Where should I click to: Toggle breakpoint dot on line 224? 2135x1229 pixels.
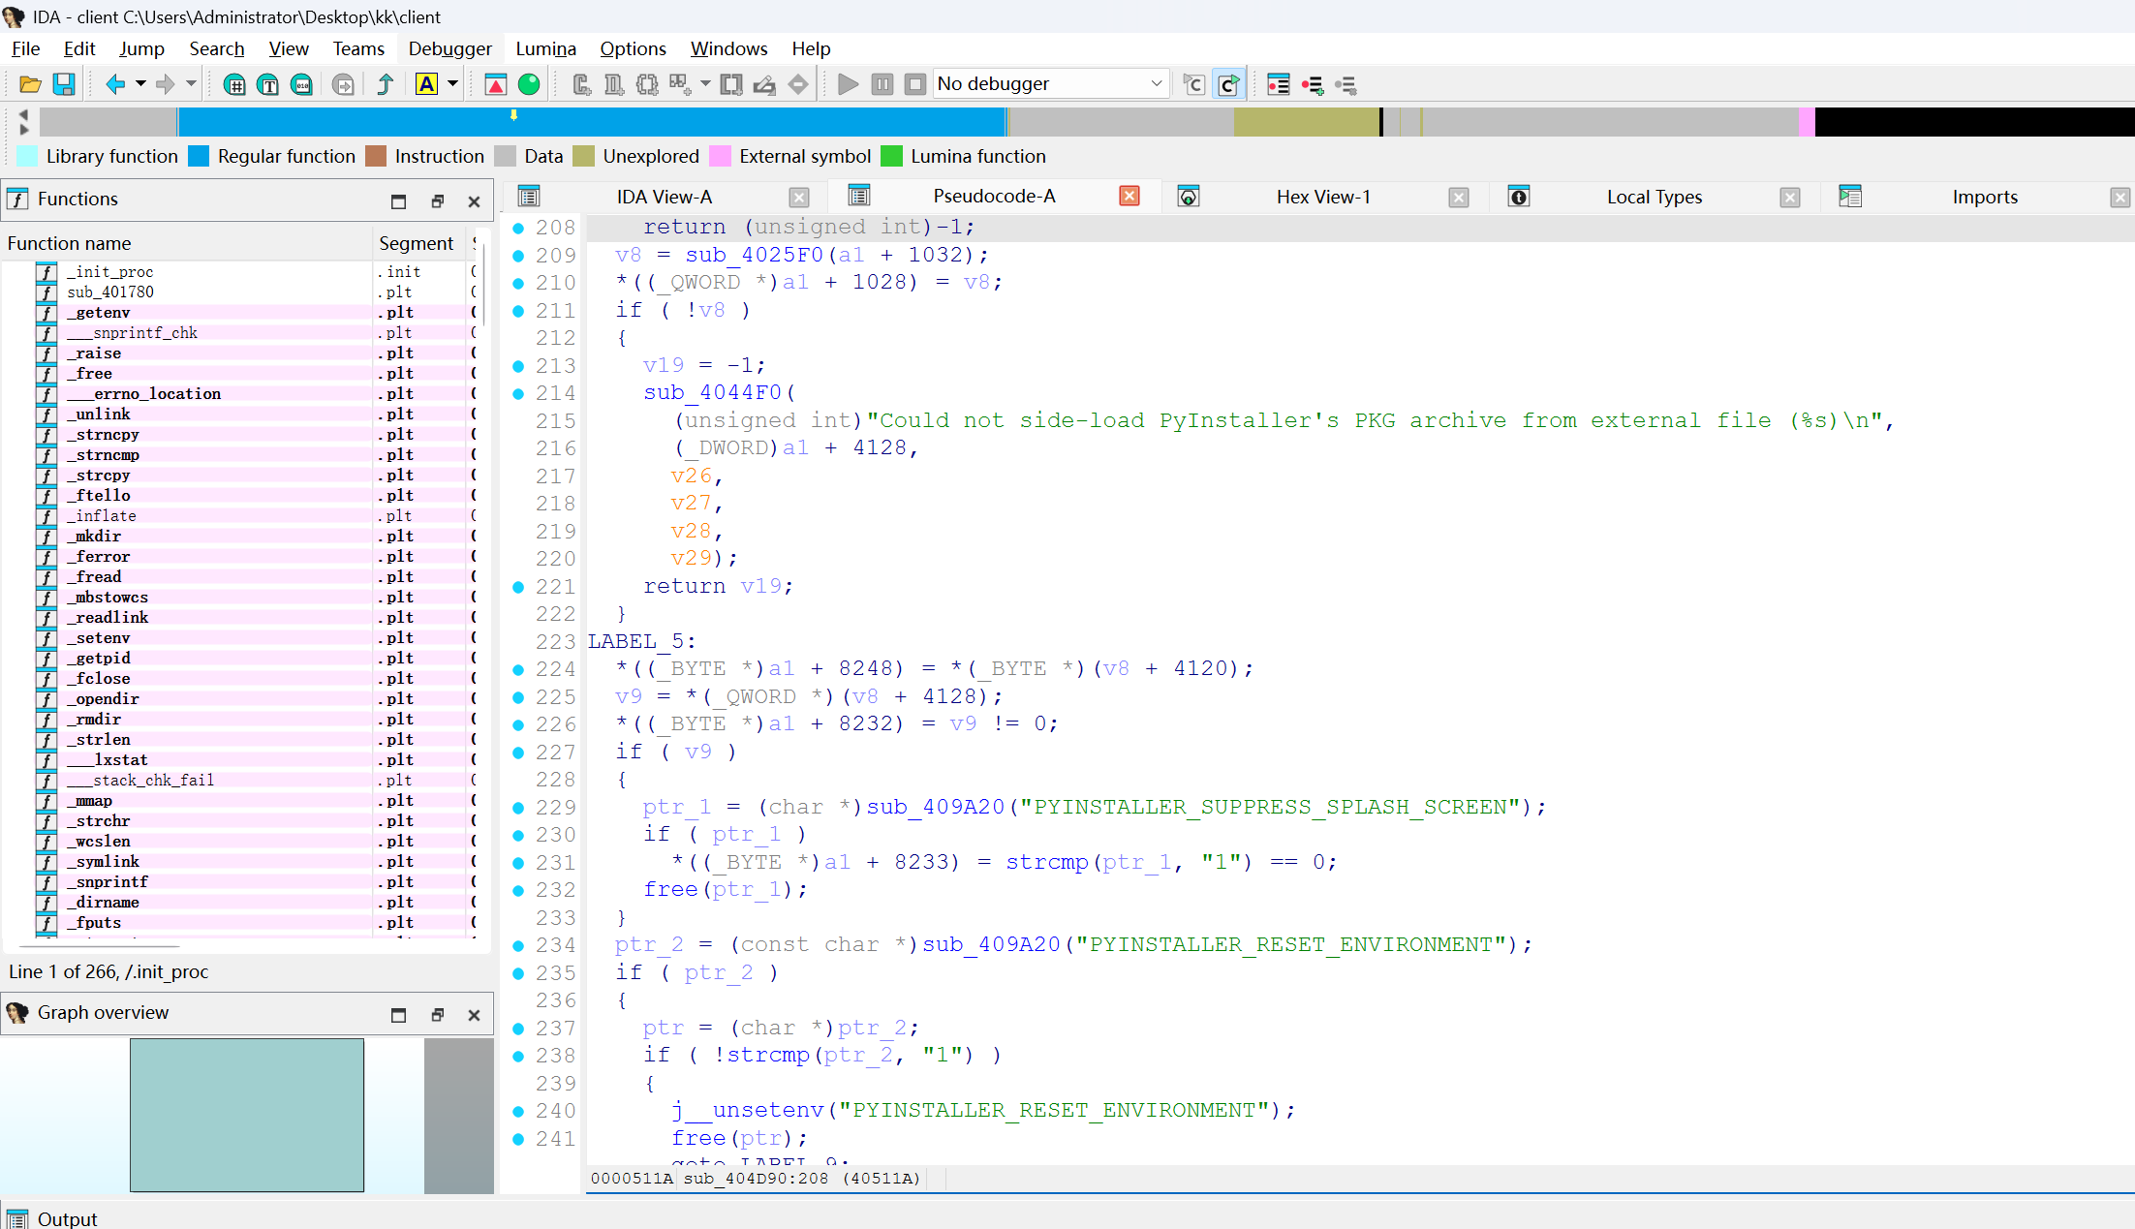coord(518,669)
